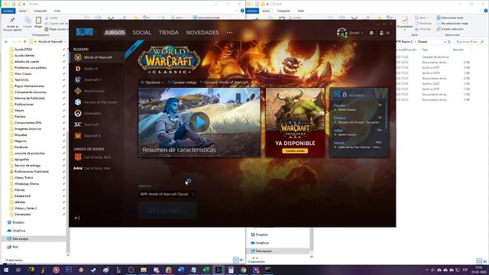489x275 pixels.
Task: Select the Heroes of the Storm icon
Action: 78,102
